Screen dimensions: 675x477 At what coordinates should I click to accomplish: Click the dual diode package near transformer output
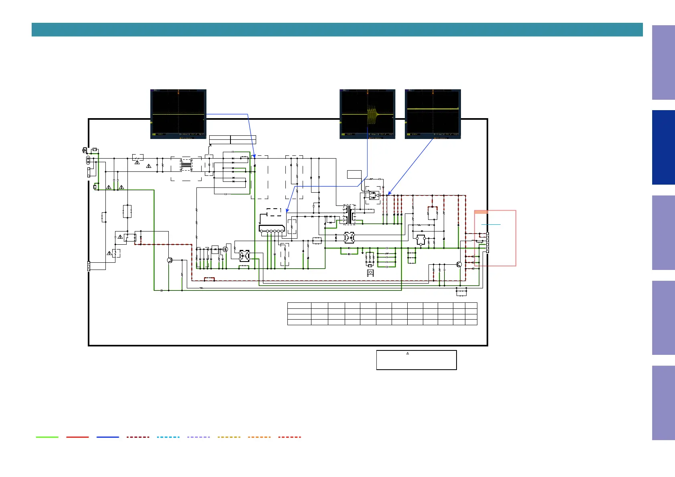pyautogui.click(x=374, y=195)
